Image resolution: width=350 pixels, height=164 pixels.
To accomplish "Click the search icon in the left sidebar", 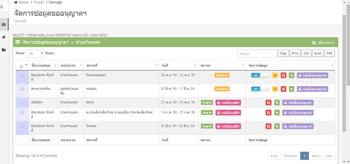I will (x=2, y=7).
